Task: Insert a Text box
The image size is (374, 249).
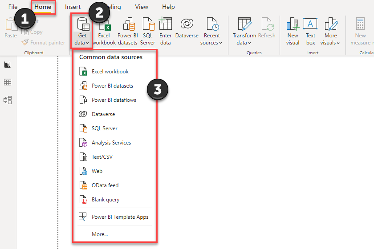Action: (x=310, y=31)
